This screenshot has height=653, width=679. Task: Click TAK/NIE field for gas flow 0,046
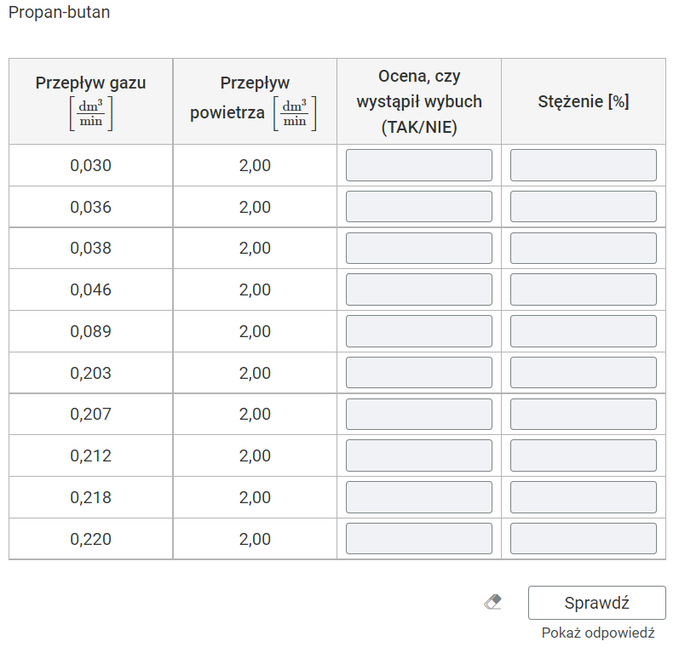(x=418, y=289)
